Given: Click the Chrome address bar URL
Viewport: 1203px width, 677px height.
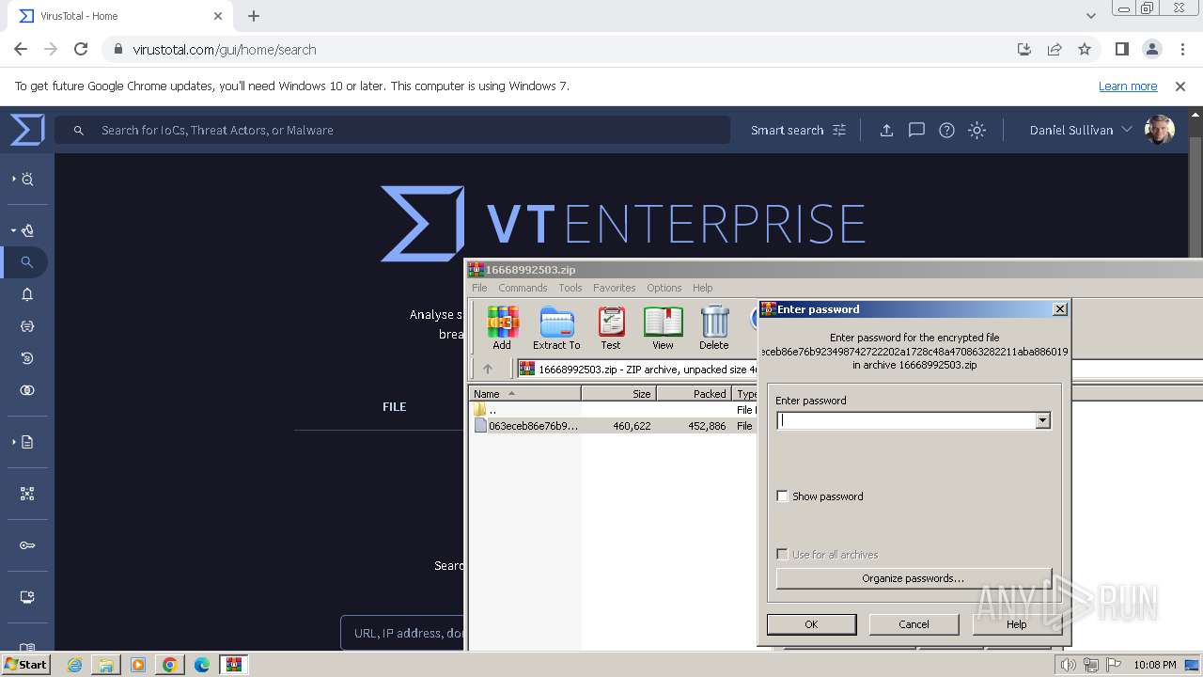Looking at the screenshot, I should [224, 49].
